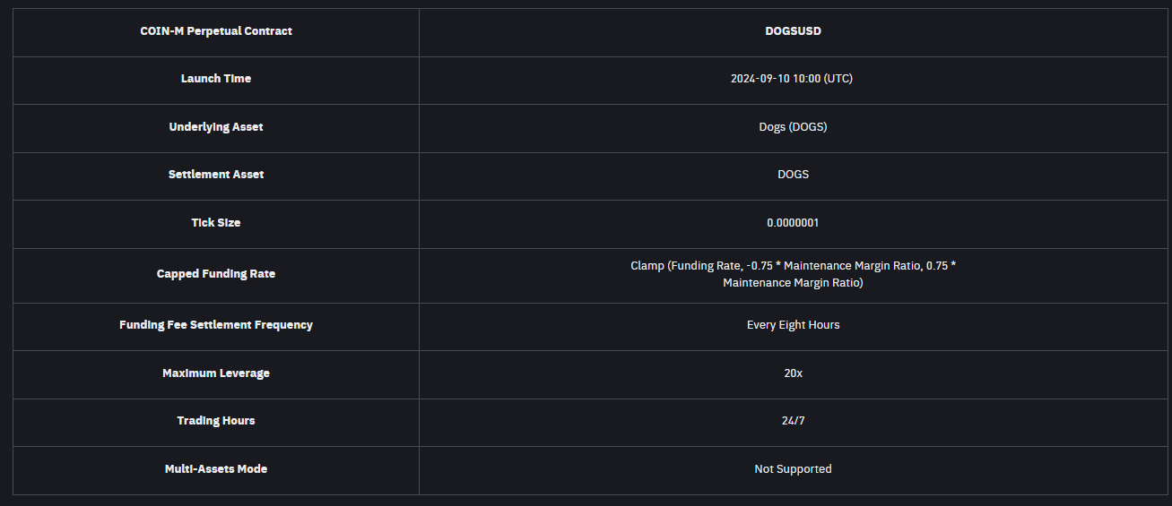
Task: Select the Launch Time label
Action: (x=216, y=79)
